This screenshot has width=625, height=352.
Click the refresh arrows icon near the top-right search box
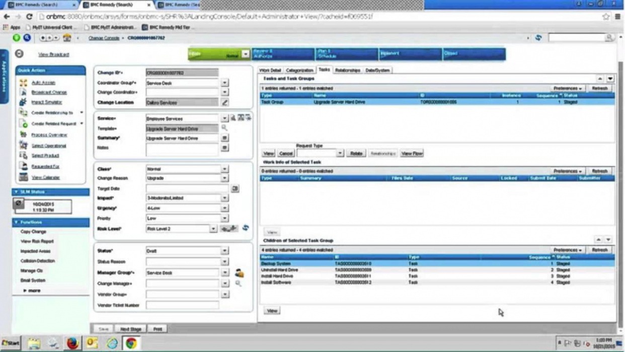click(538, 38)
